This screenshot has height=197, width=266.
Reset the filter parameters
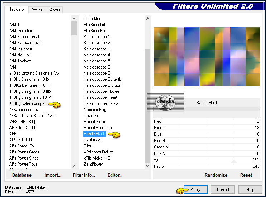click(x=246, y=175)
